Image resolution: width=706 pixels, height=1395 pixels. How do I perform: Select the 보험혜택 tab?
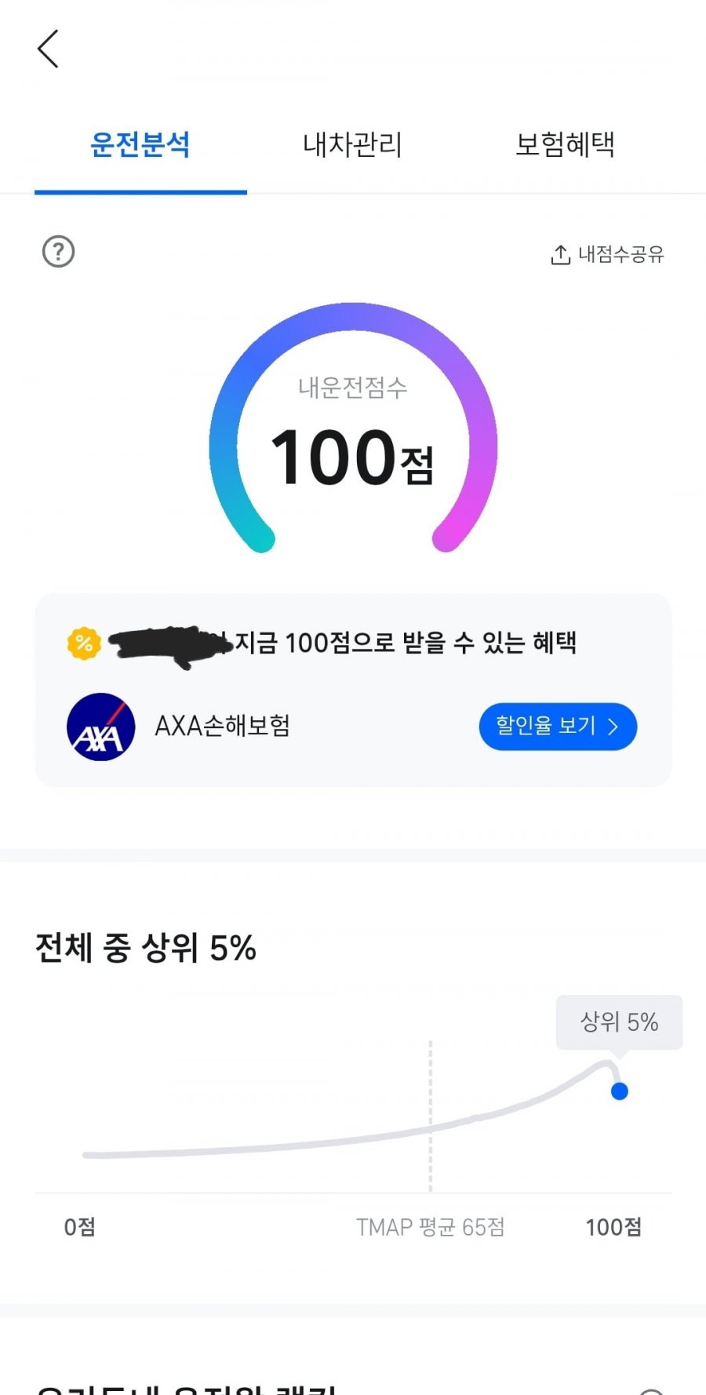coord(565,144)
